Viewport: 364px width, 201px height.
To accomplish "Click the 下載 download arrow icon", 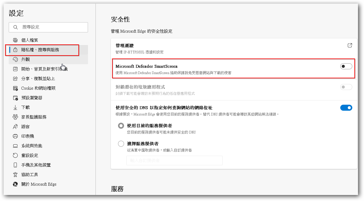I will 15,107.
